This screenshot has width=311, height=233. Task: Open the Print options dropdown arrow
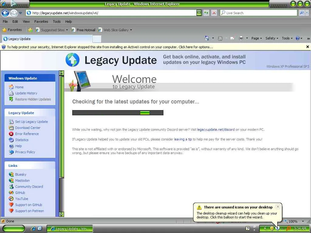point(247,38)
